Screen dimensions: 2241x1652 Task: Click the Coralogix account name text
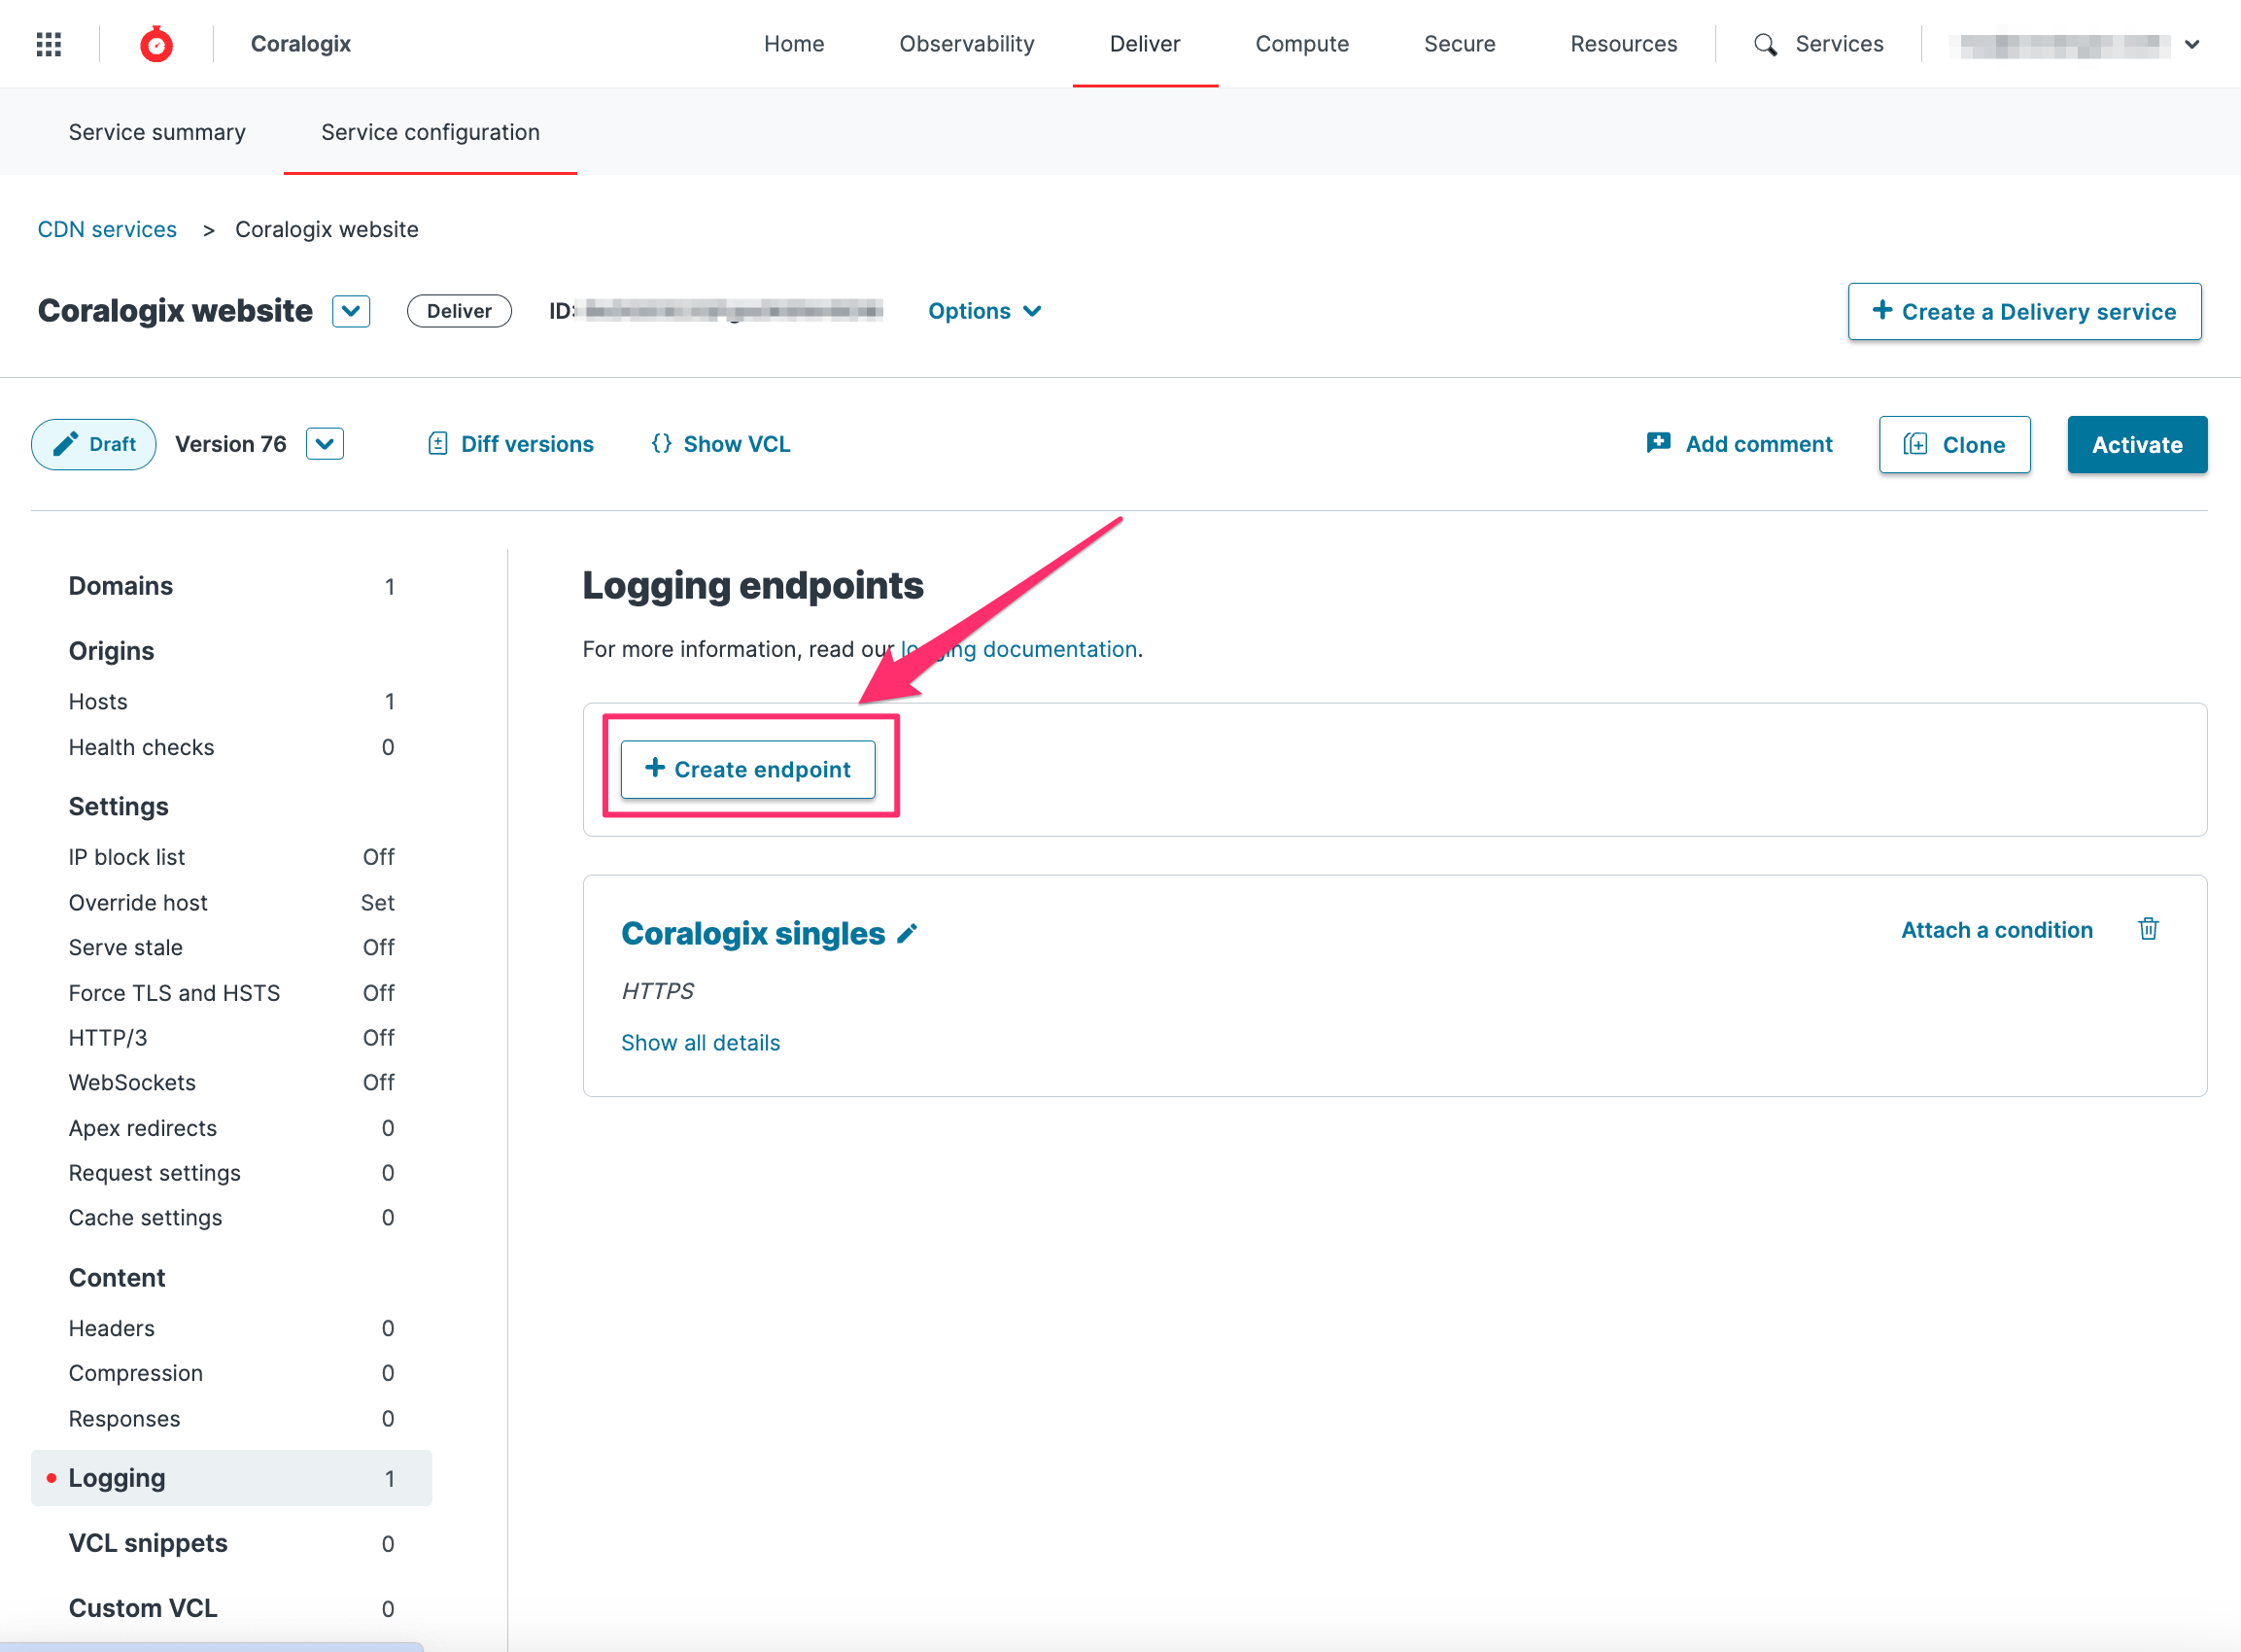tap(300, 44)
